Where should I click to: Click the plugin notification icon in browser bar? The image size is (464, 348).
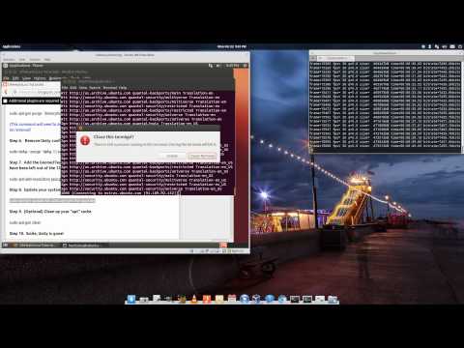pyautogui.click(x=5, y=101)
